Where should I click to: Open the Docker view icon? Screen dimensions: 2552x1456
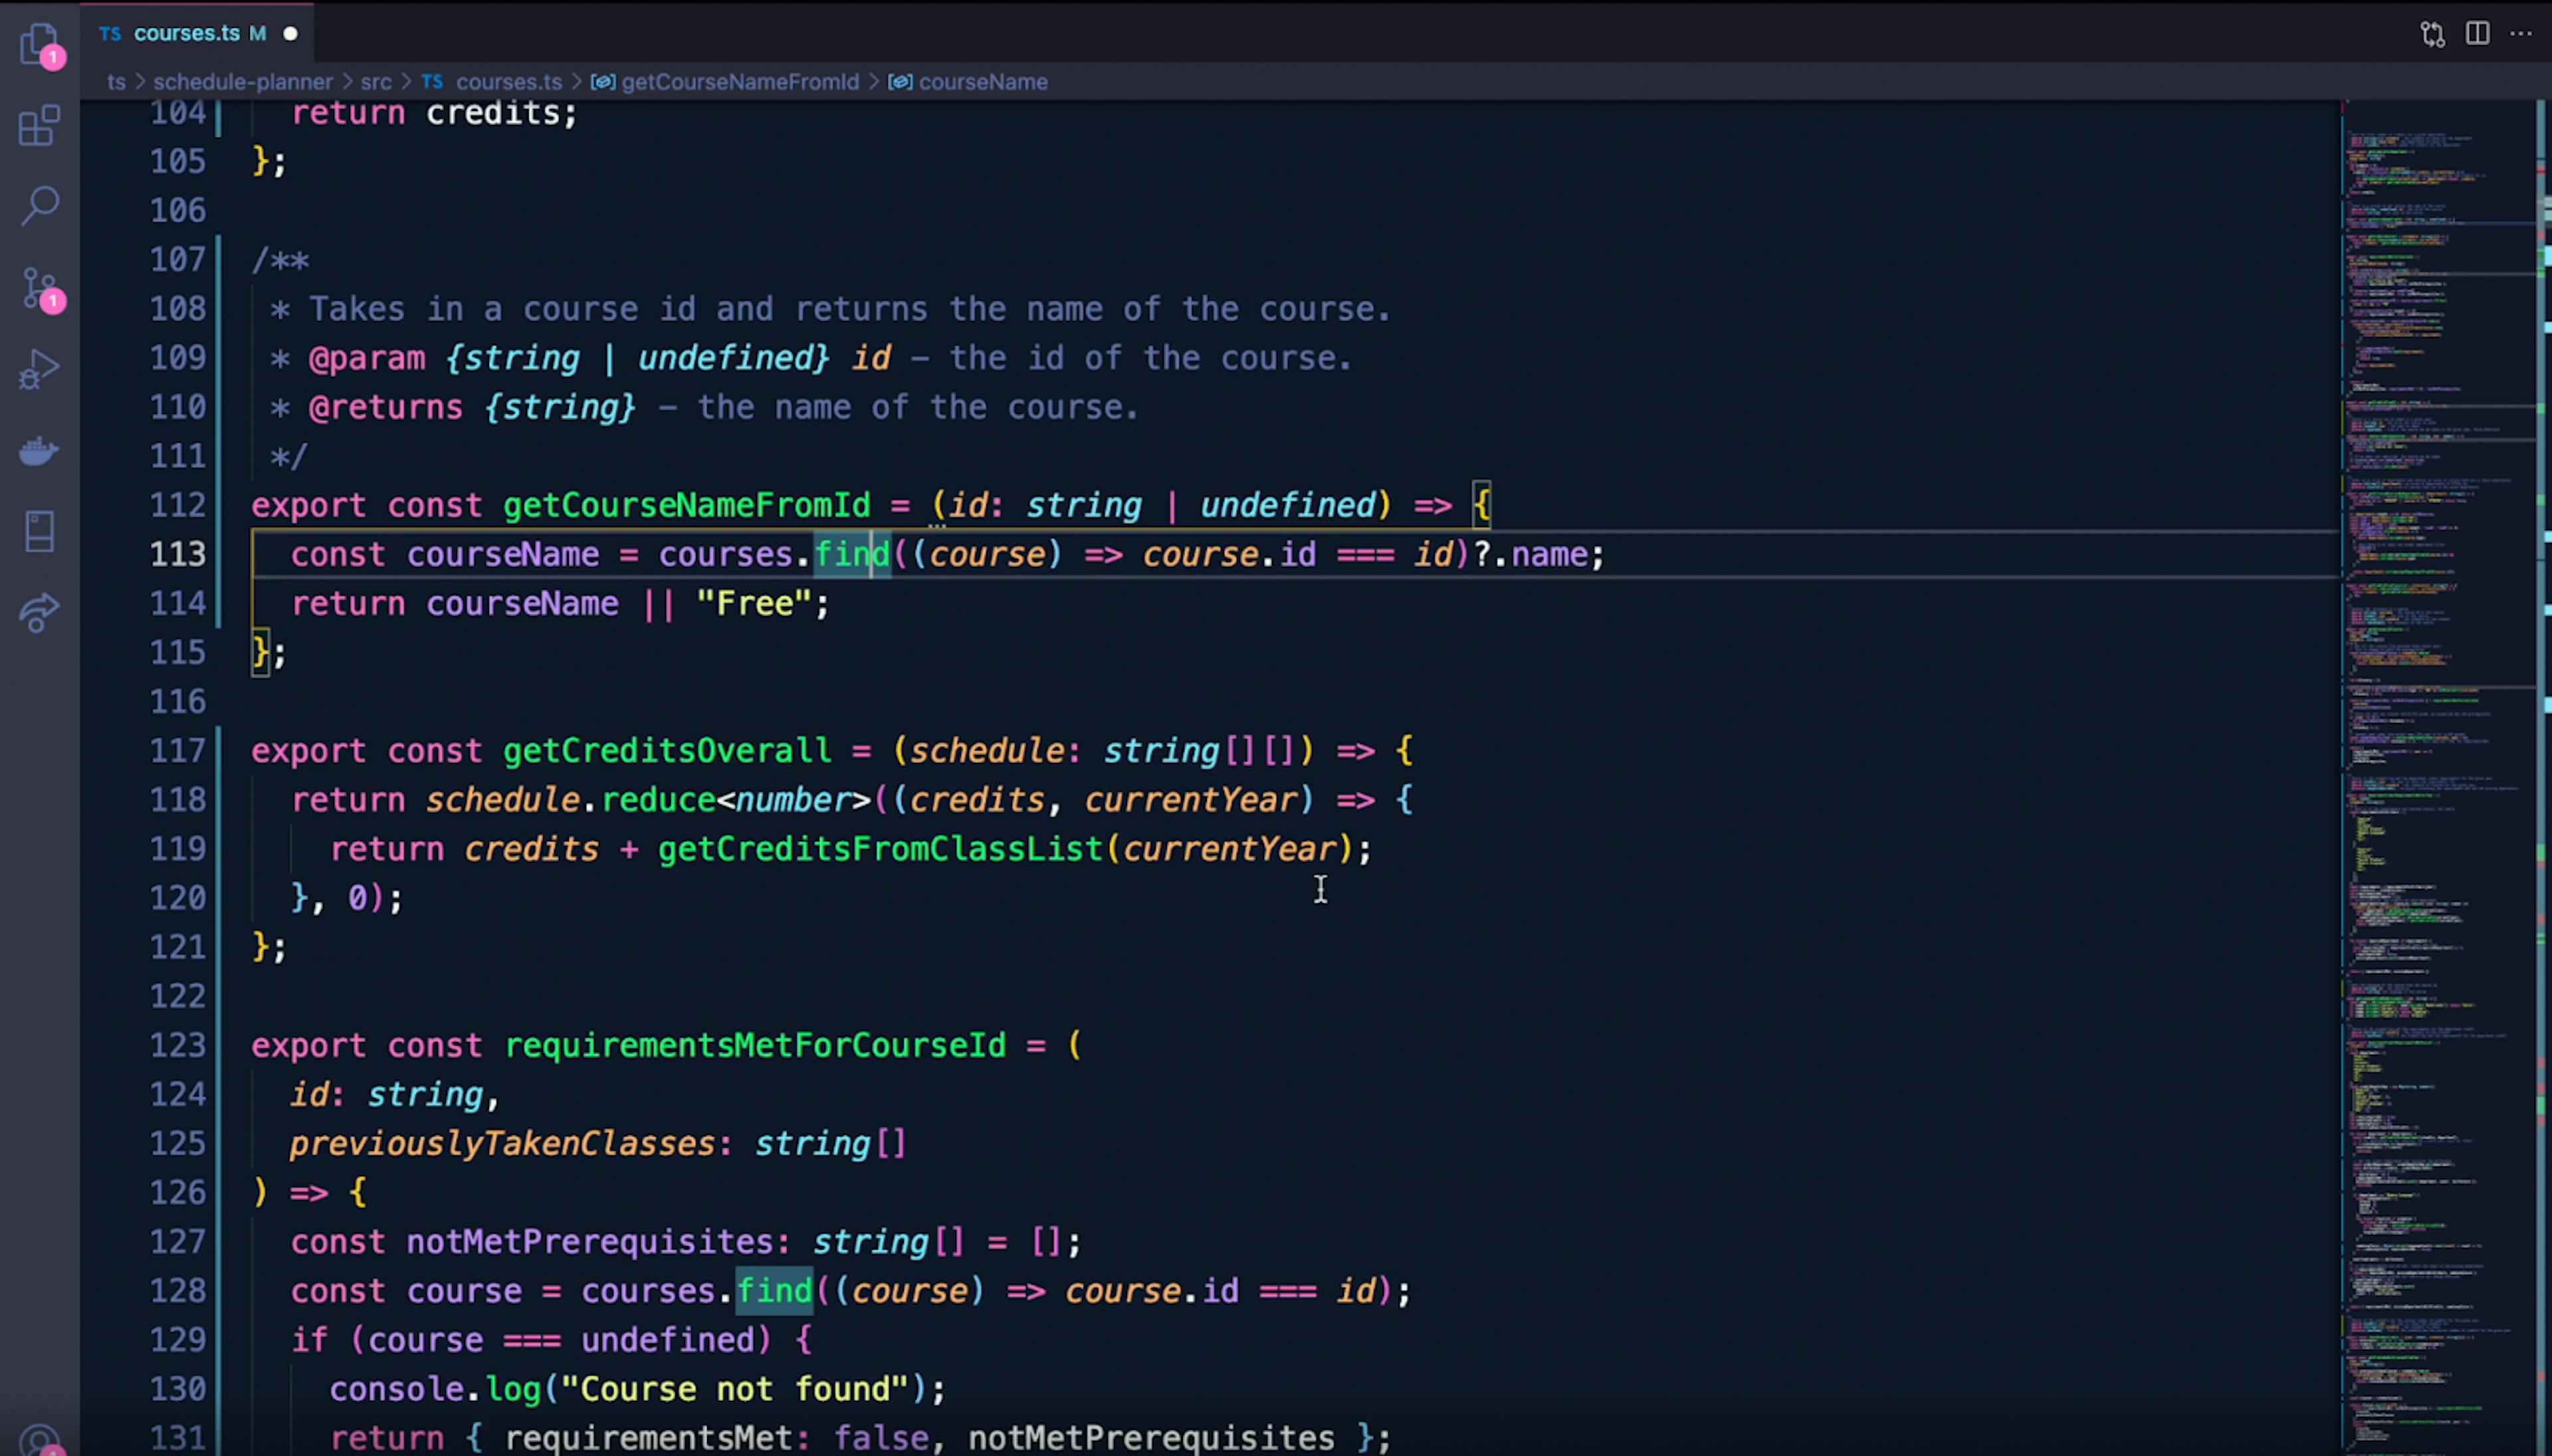pyautogui.click(x=40, y=450)
